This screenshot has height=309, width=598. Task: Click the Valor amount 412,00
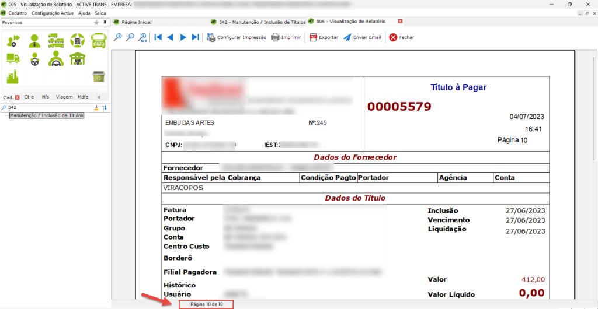tap(533, 280)
